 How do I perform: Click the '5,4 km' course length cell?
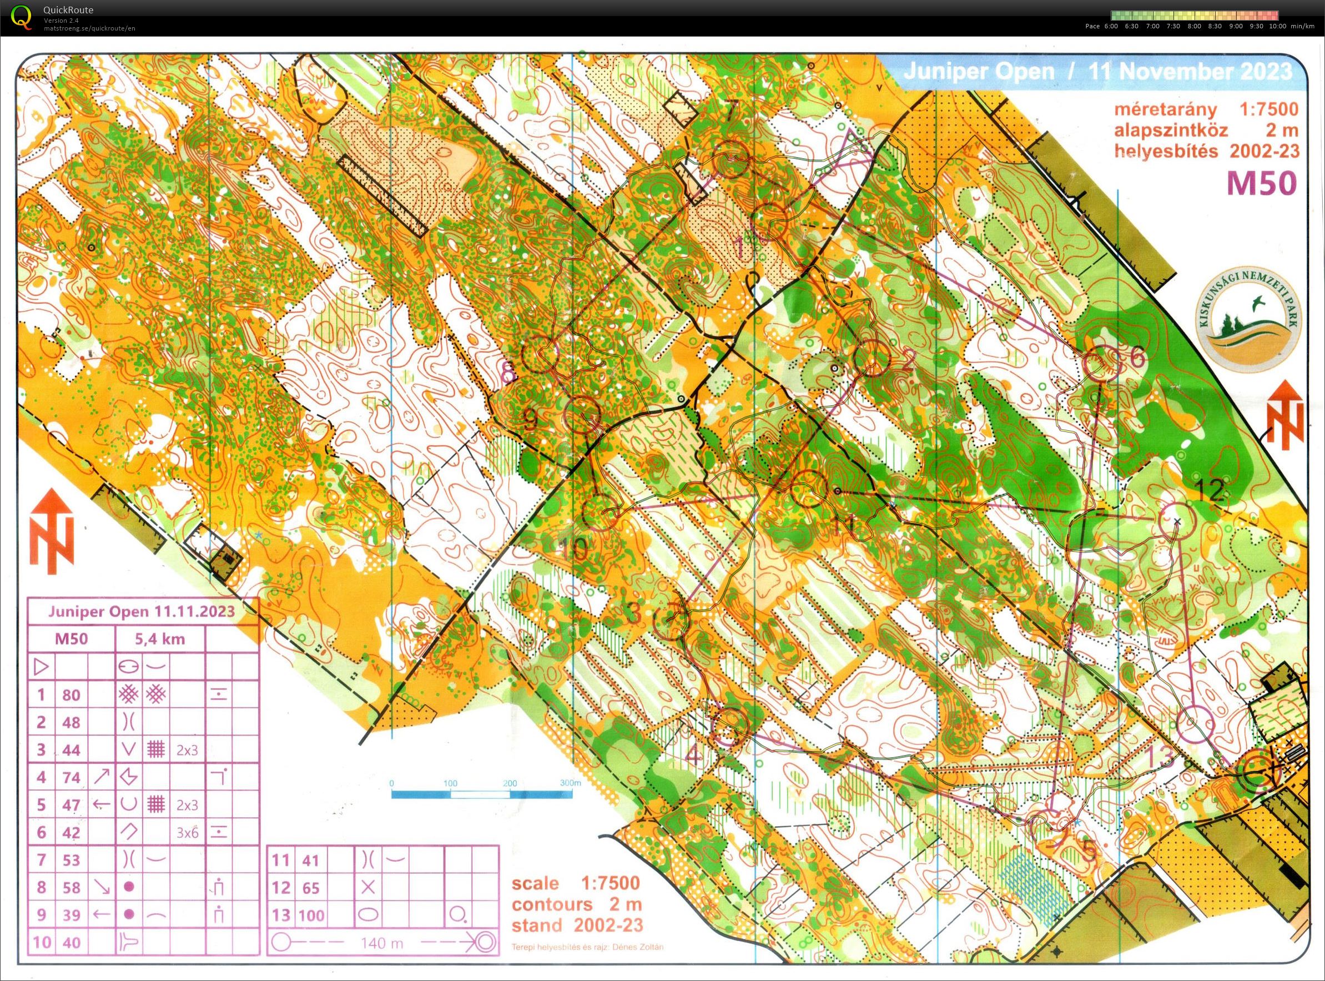pyautogui.click(x=160, y=639)
